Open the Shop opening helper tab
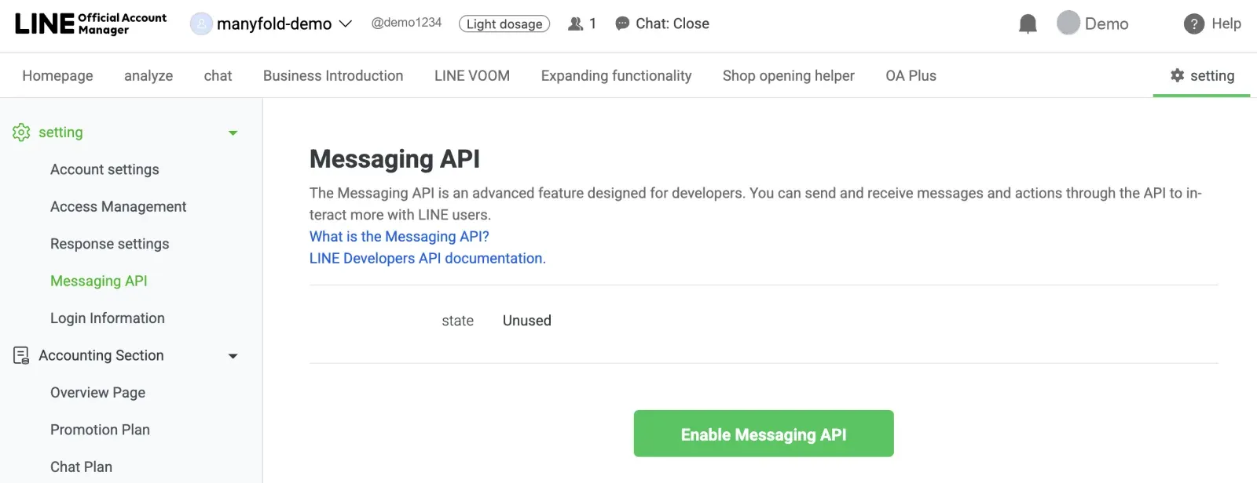1257x483 pixels. (789, 75)
